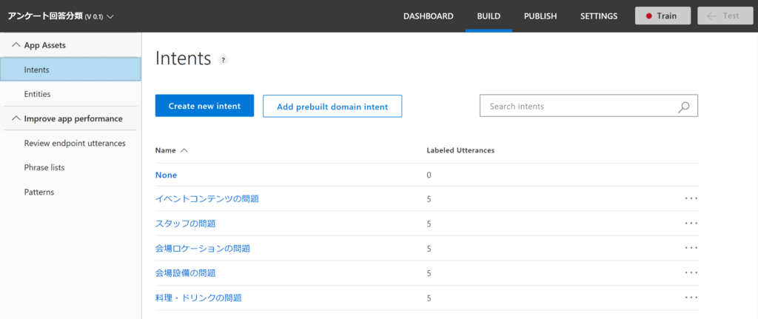Click the Test button
Screen dimensions: 758x319
click(725, 16)
